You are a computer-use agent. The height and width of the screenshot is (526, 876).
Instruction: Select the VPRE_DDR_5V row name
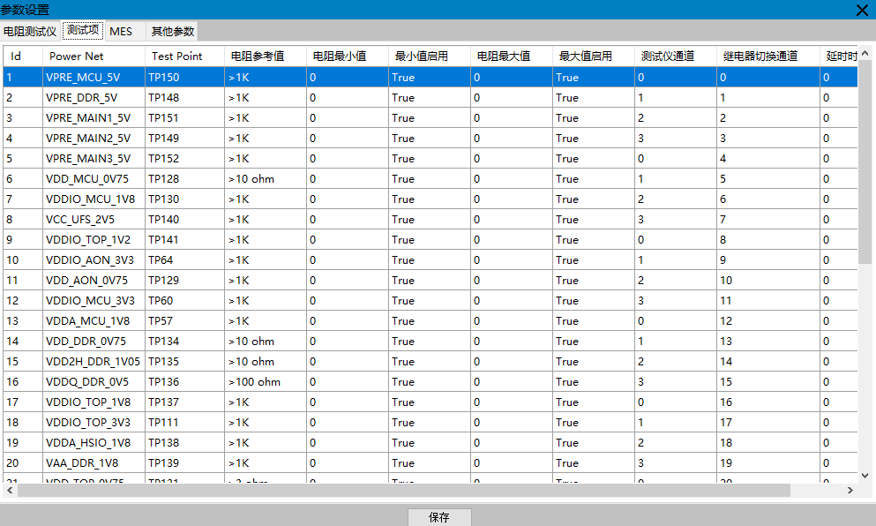pos(94,97)
